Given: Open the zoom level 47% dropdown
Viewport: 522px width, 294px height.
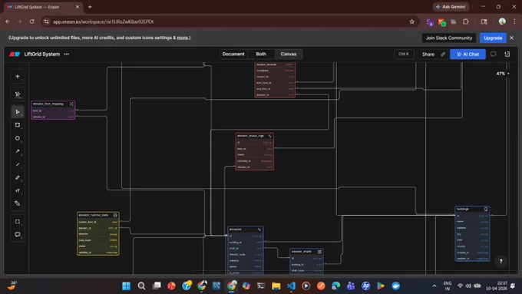Looking at the screenshot, I should 503,73.
